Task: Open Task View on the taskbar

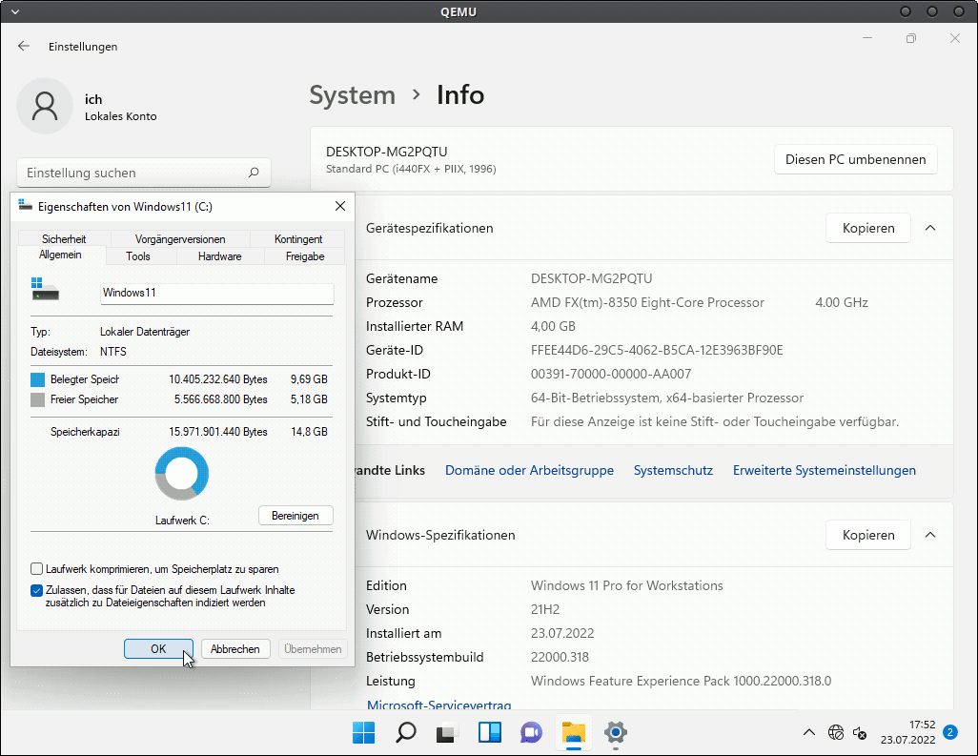Action: tap(447, 732)
